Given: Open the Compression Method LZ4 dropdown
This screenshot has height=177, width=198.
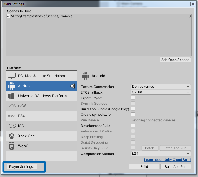Looking at the screenshot, I should [161, 154].
